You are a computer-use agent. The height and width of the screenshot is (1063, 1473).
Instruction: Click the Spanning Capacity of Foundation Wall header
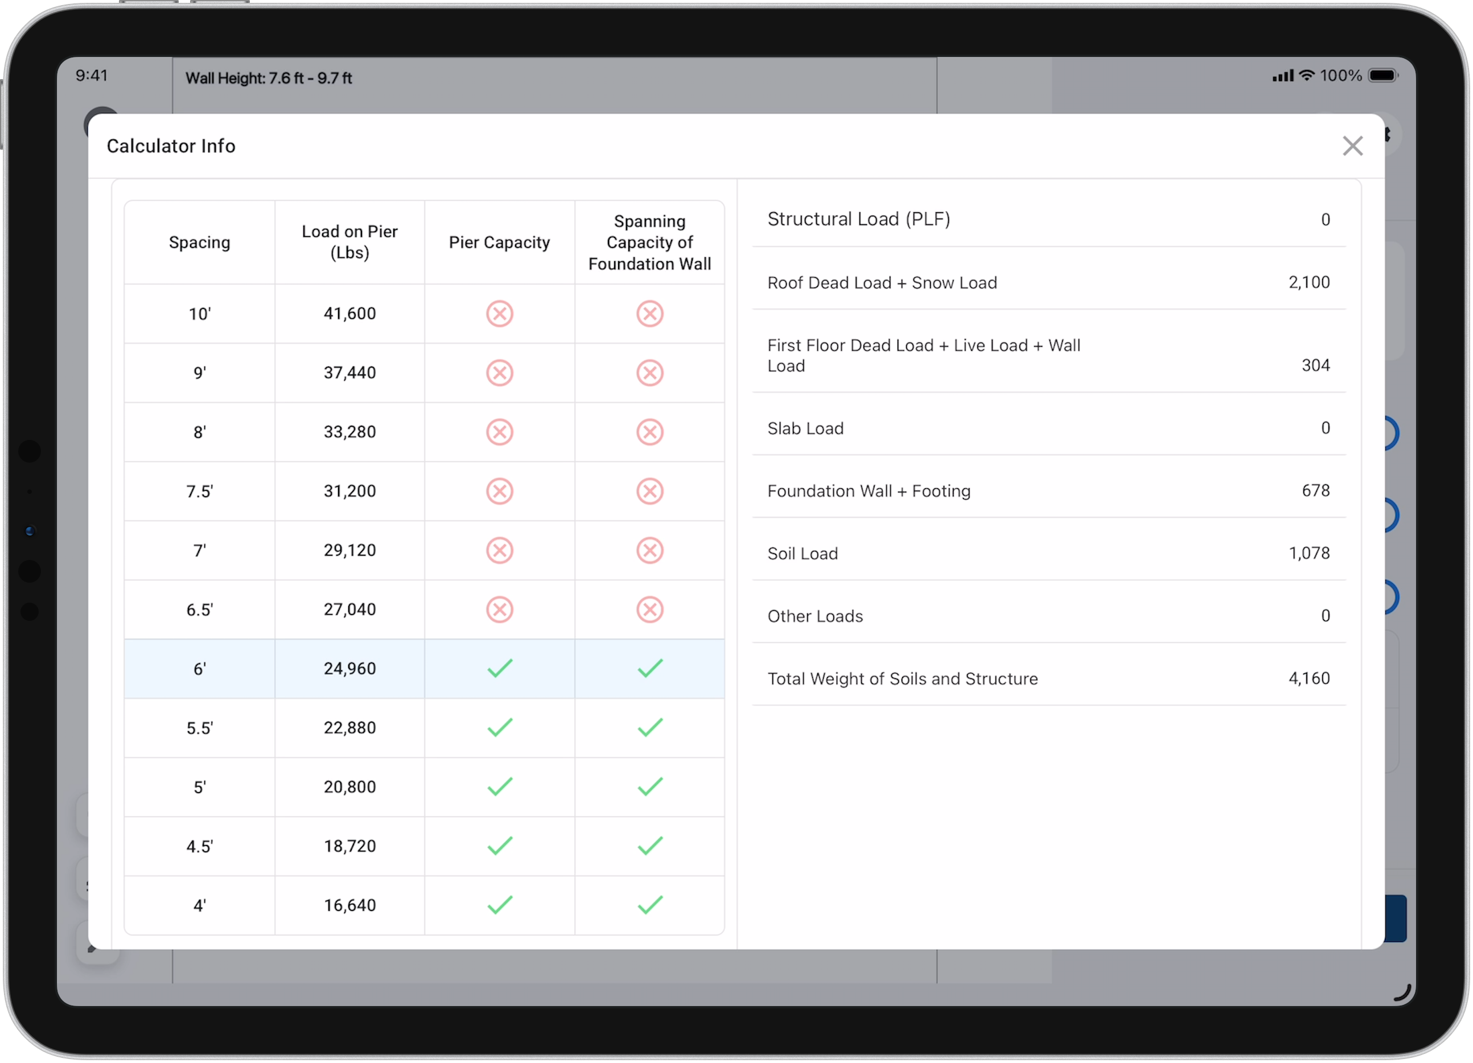pos(649,242)
